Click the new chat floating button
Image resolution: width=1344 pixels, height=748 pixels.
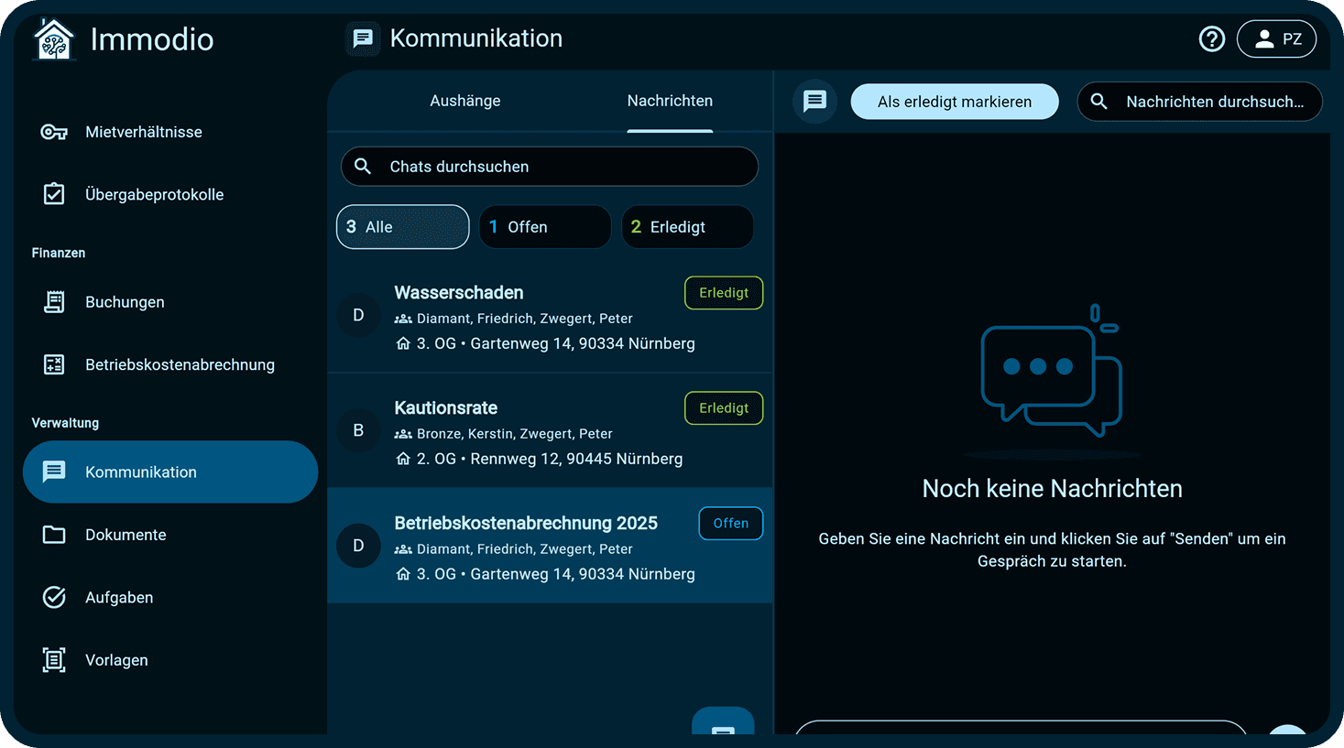723,721
